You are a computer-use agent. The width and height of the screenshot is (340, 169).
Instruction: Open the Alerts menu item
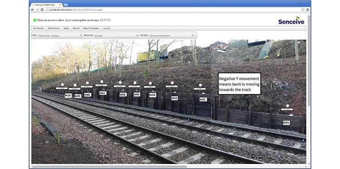(66, 29)
